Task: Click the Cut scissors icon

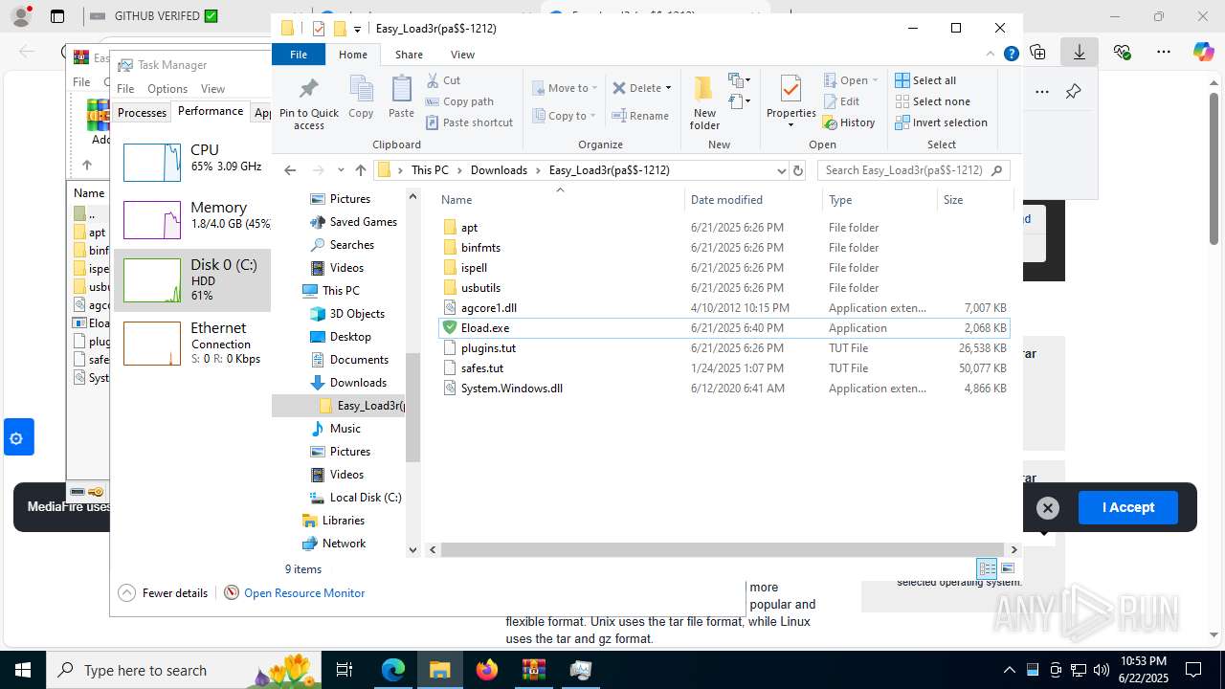Action: tap(433, 80)
